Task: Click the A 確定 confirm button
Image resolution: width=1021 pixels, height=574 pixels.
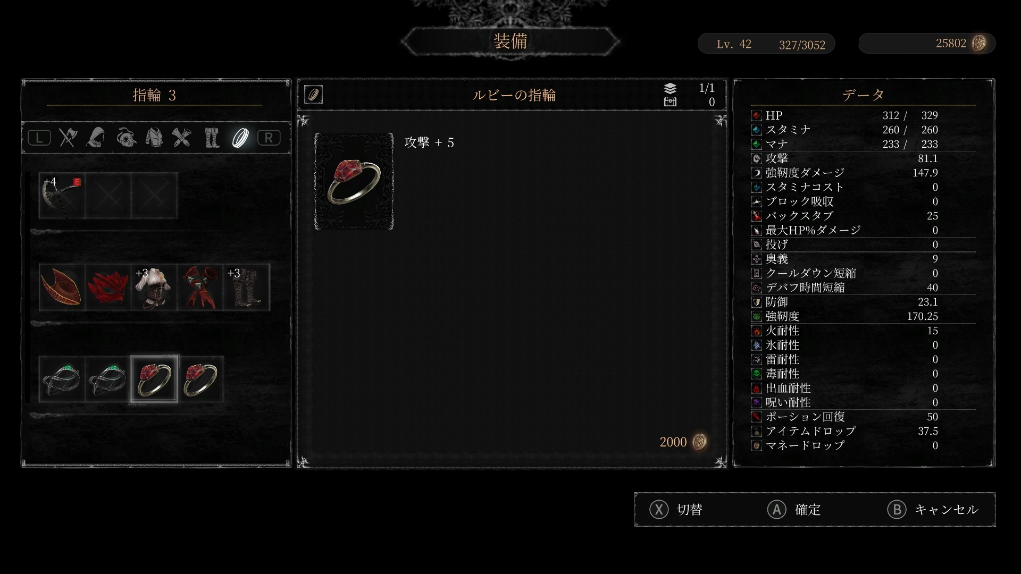Action: tap(794, 510)
